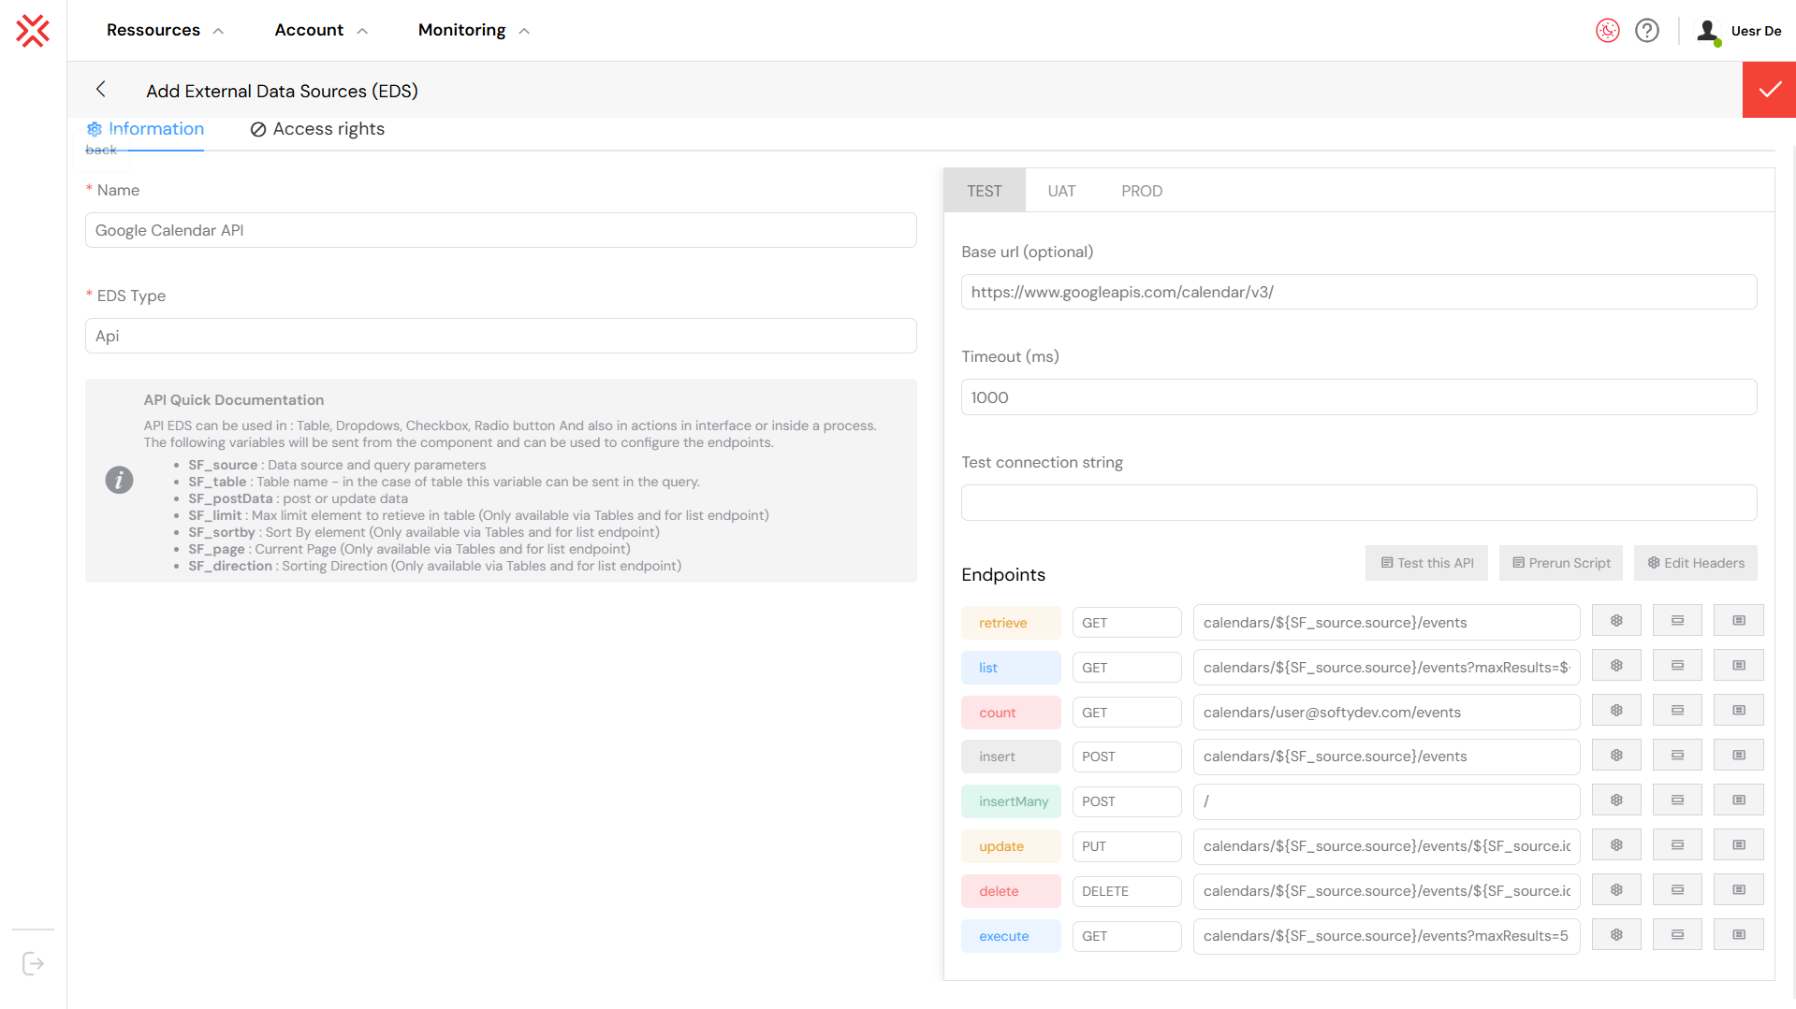The image size is (1796, 1009).
Task: Click the horizontal bar icon in the insert row
Action: [1677, 756]
